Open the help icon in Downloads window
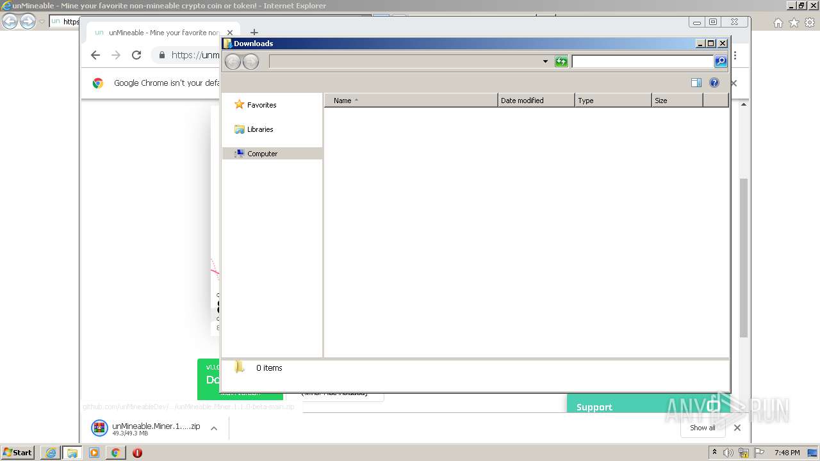Screen dimensions: 820x461 (714, 83)
